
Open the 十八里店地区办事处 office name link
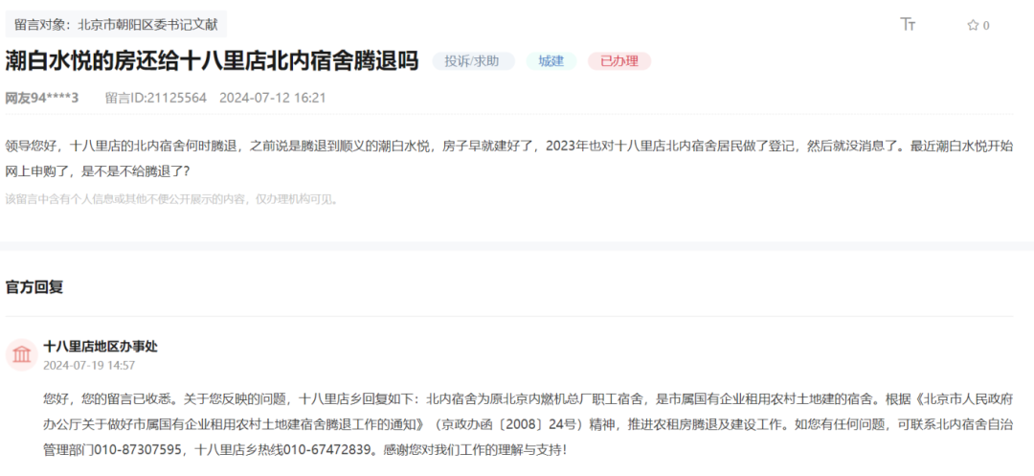point(101,346)
